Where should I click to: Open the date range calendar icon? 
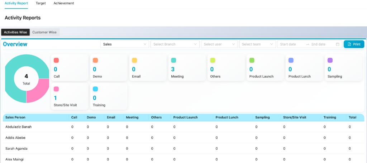(338, 44)
